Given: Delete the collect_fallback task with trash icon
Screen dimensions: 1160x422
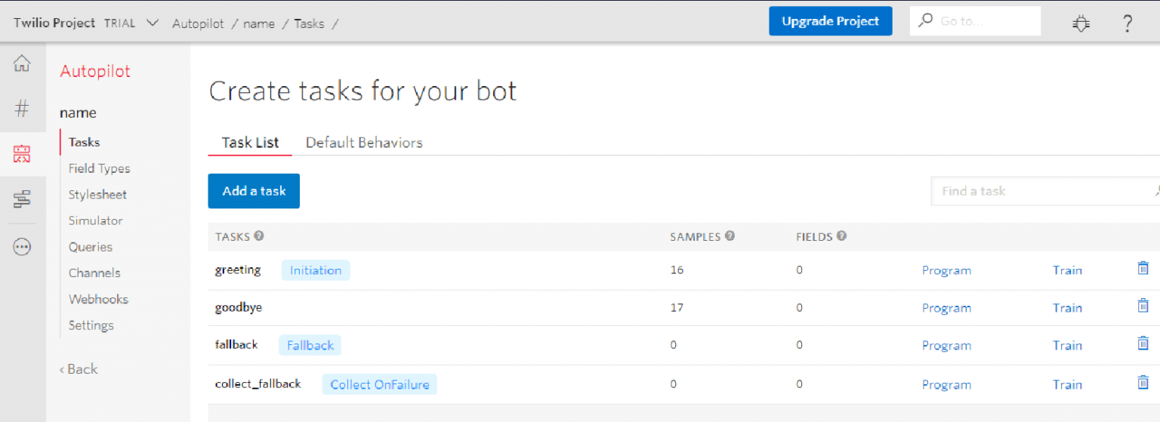Looking at the screenshot, I should (x=1143, y=383).
